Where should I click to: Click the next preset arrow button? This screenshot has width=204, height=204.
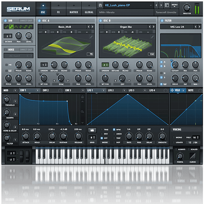161,5
